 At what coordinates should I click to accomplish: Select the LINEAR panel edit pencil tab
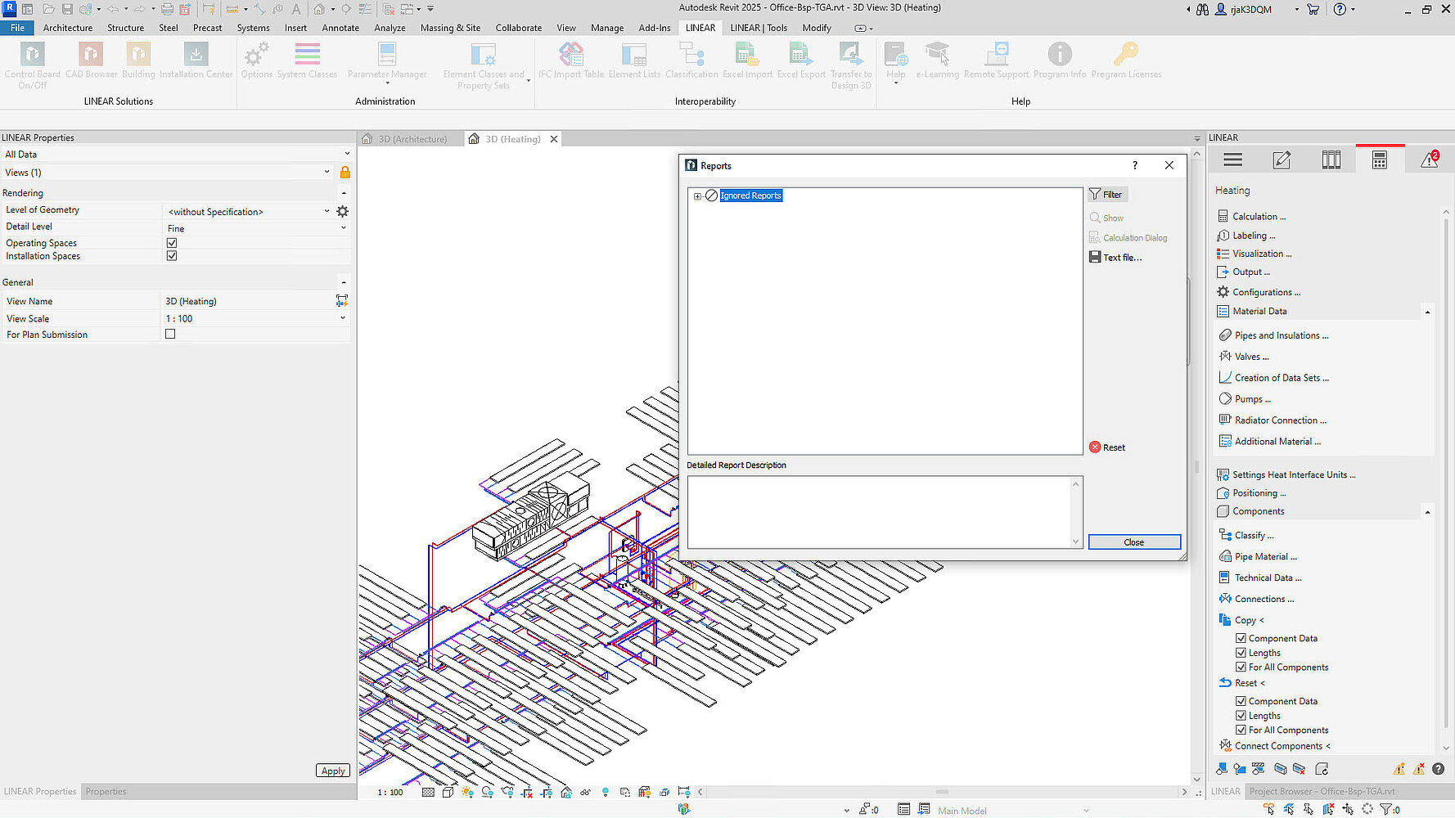click(x=1282, y=160)
